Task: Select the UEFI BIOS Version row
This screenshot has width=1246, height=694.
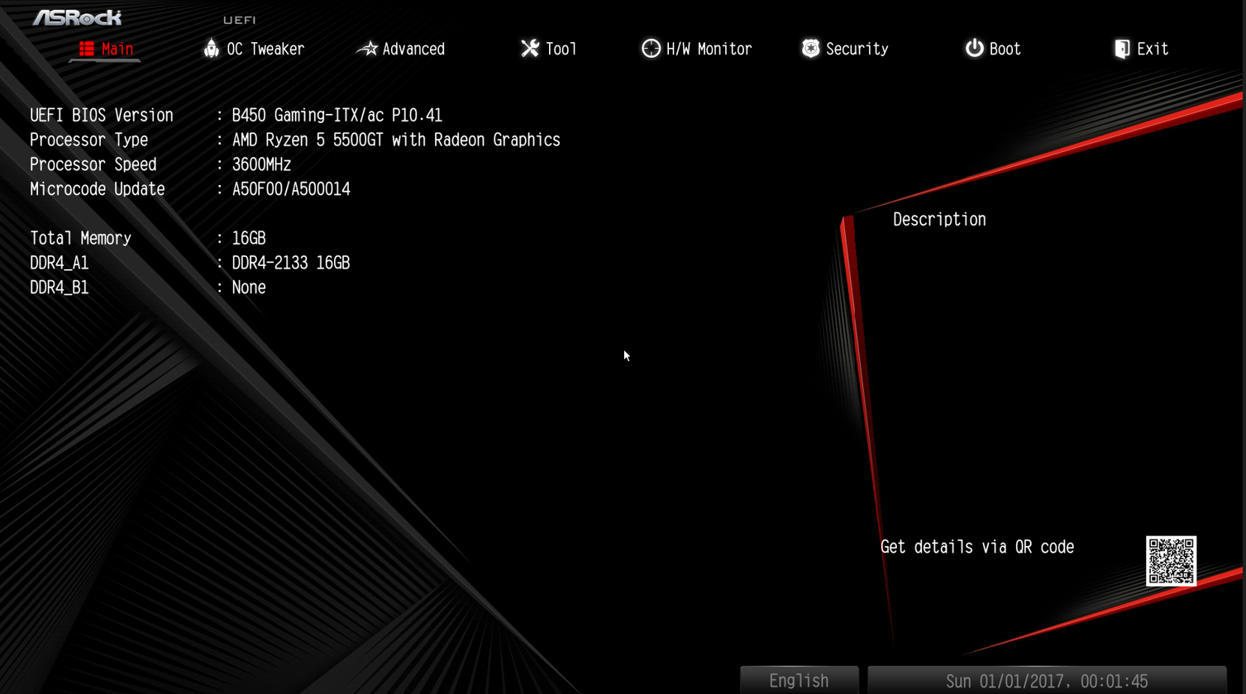Action: tap(236, 115)
